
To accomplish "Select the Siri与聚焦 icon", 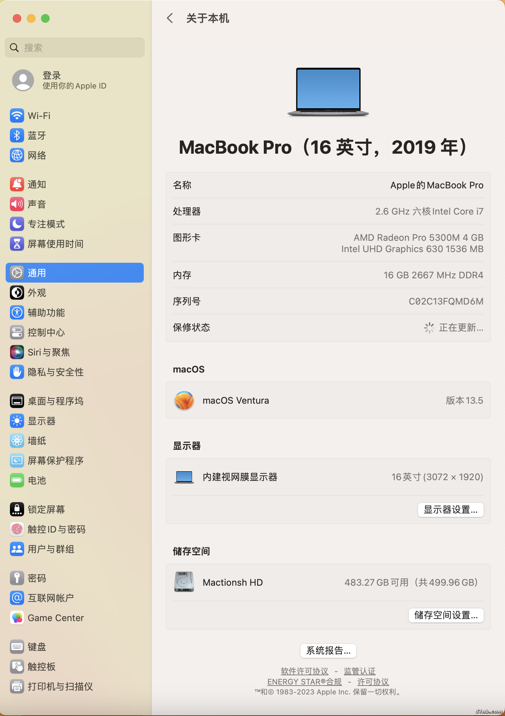I will [17, 352].
